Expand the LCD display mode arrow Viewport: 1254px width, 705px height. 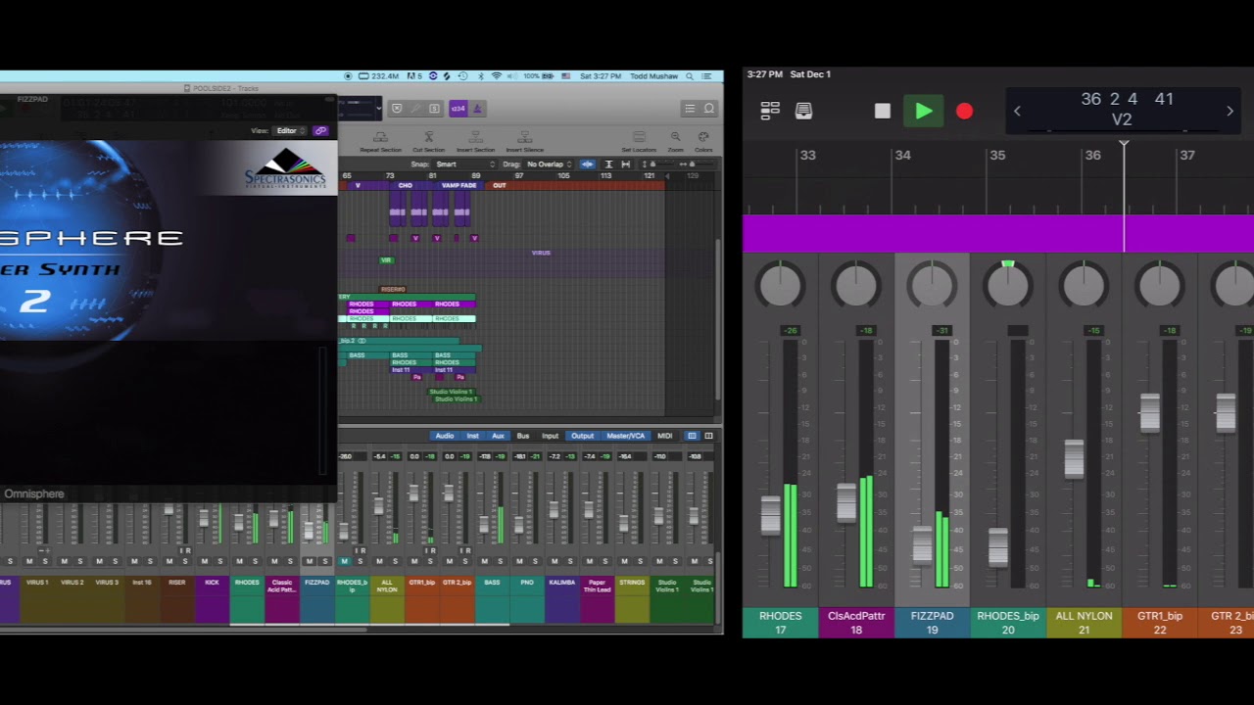point(377,109)
